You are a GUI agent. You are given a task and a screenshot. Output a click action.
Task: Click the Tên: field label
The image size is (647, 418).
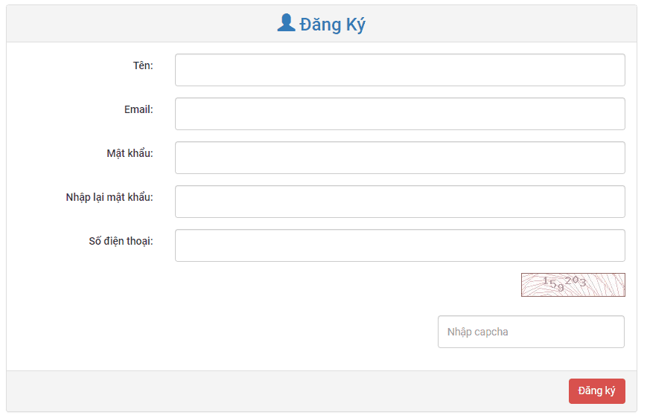(143, 65)
